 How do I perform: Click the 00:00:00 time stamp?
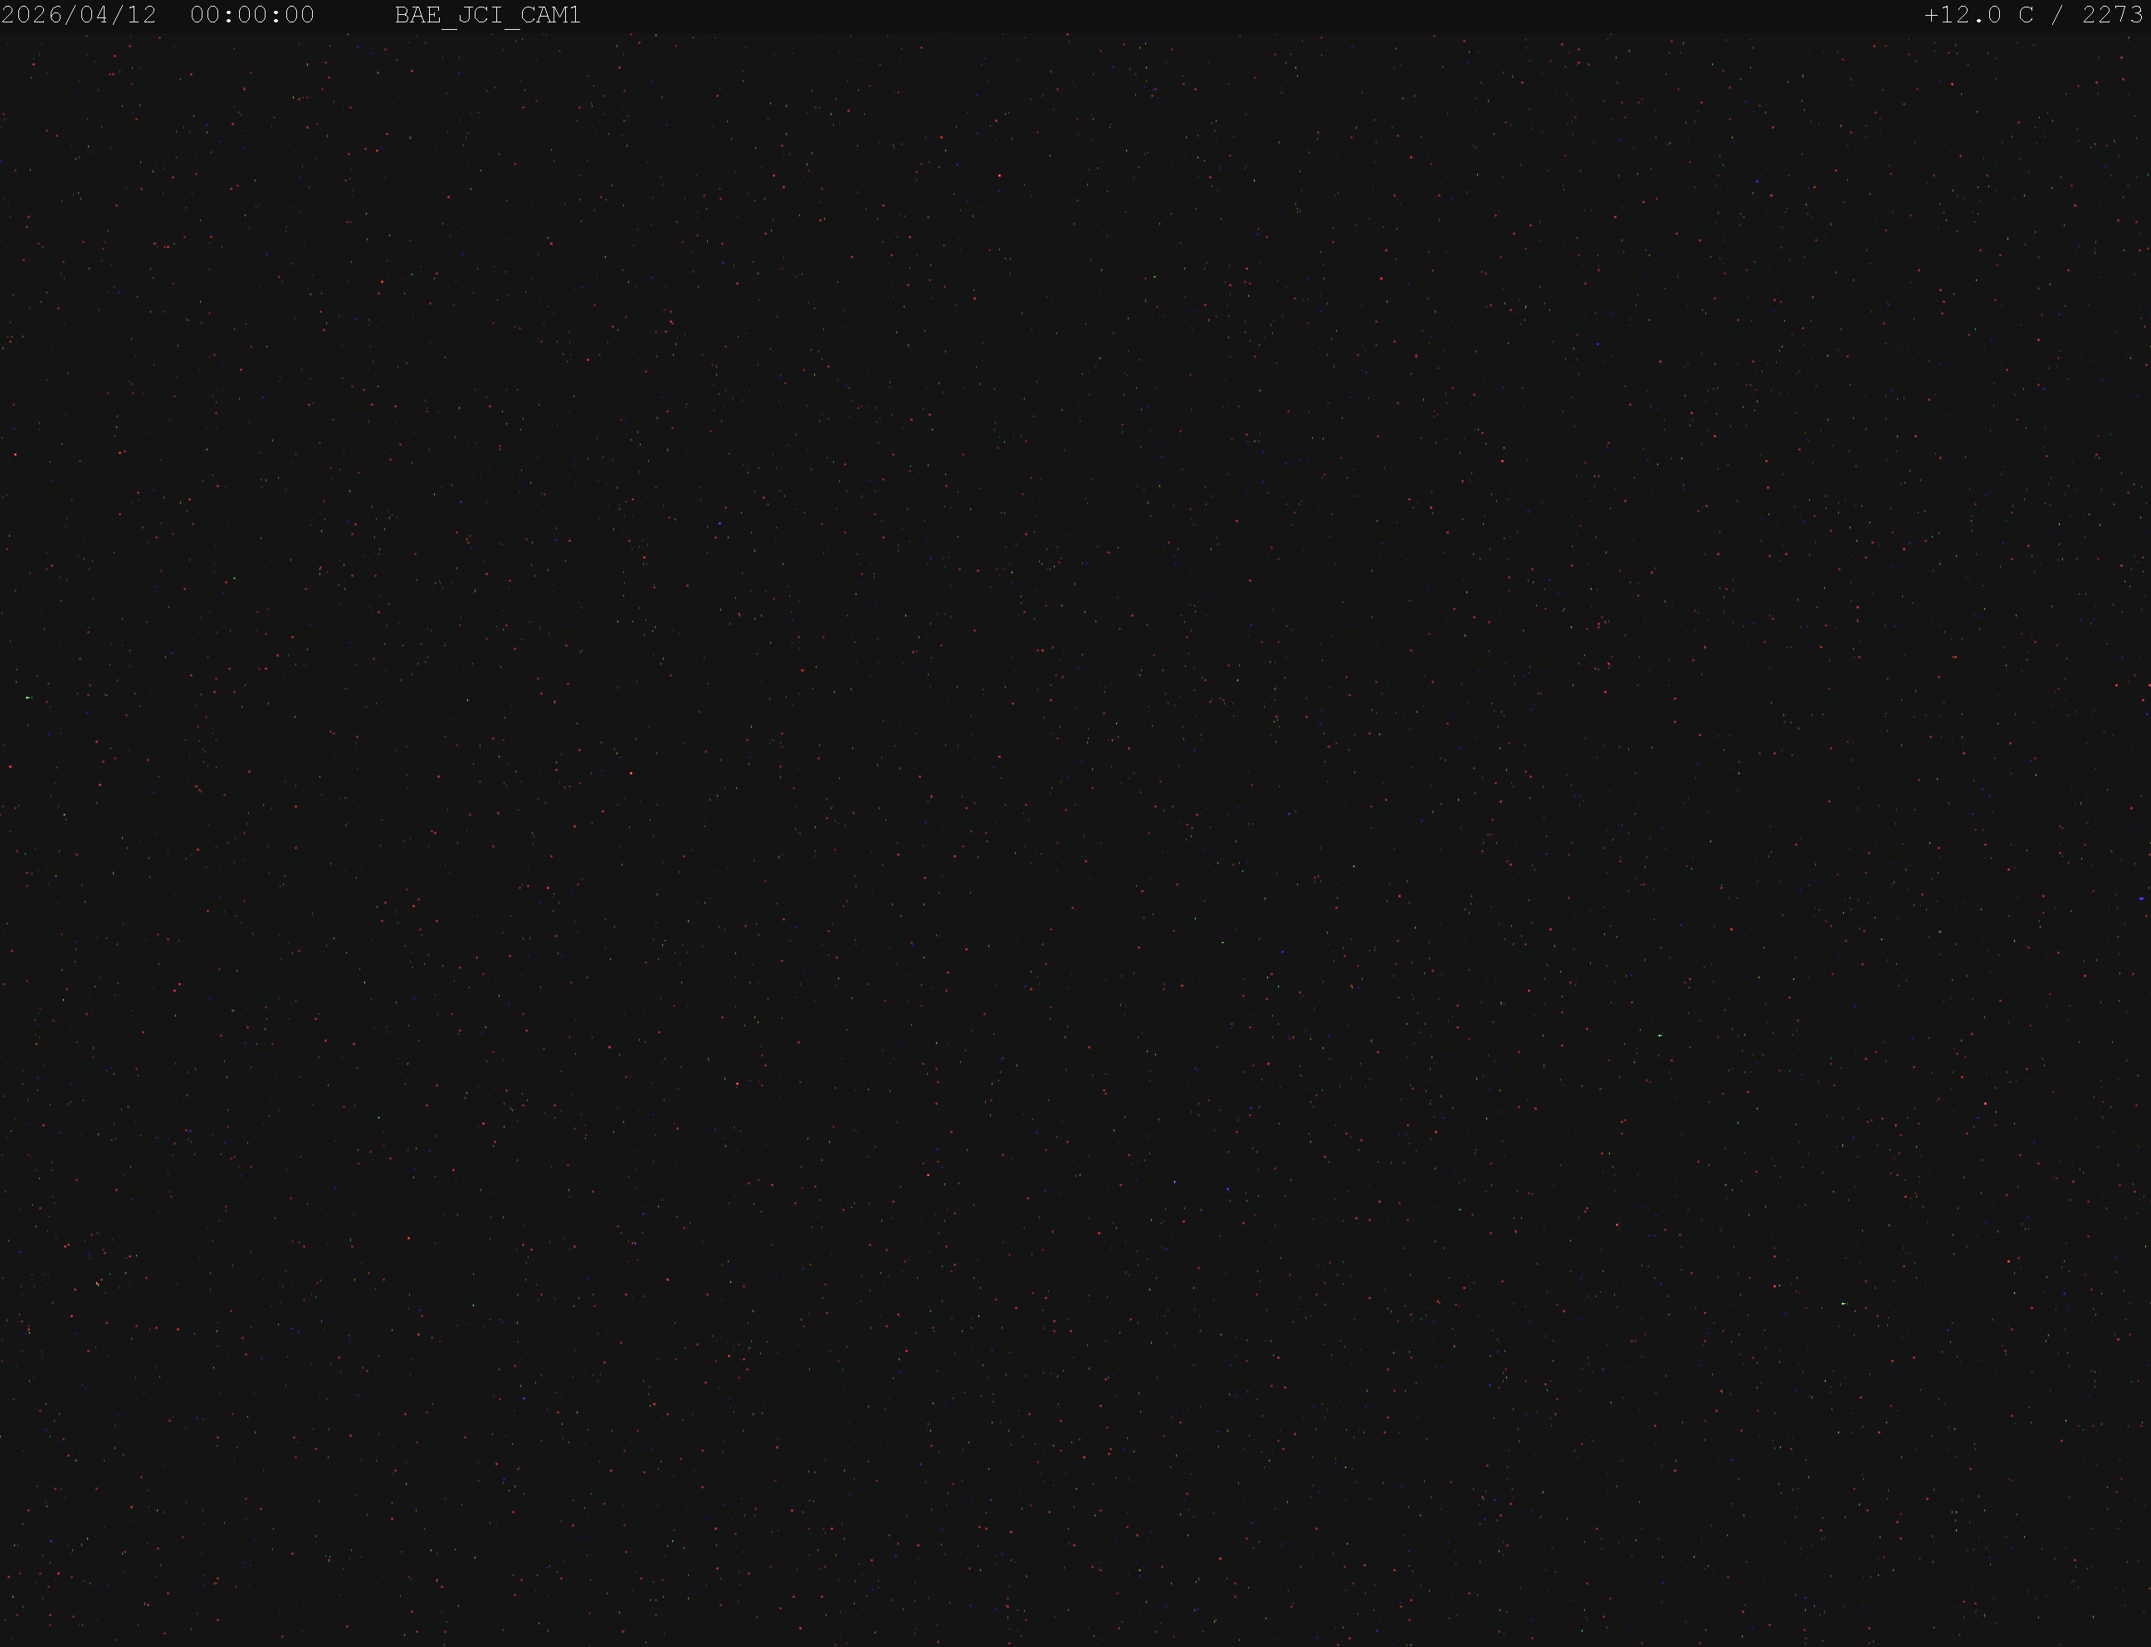[x=253, y=16]
